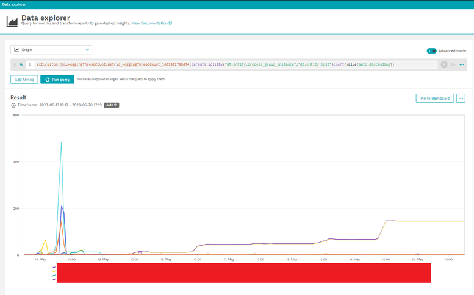Click the Data explorer chart logo icon
This screenshot has height=295, width=474.
click(12, 21)
